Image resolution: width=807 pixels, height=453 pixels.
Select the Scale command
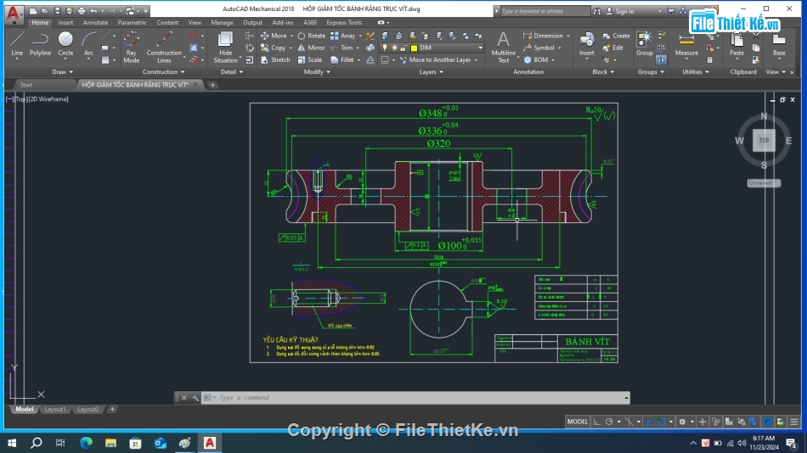click(310, 59)
